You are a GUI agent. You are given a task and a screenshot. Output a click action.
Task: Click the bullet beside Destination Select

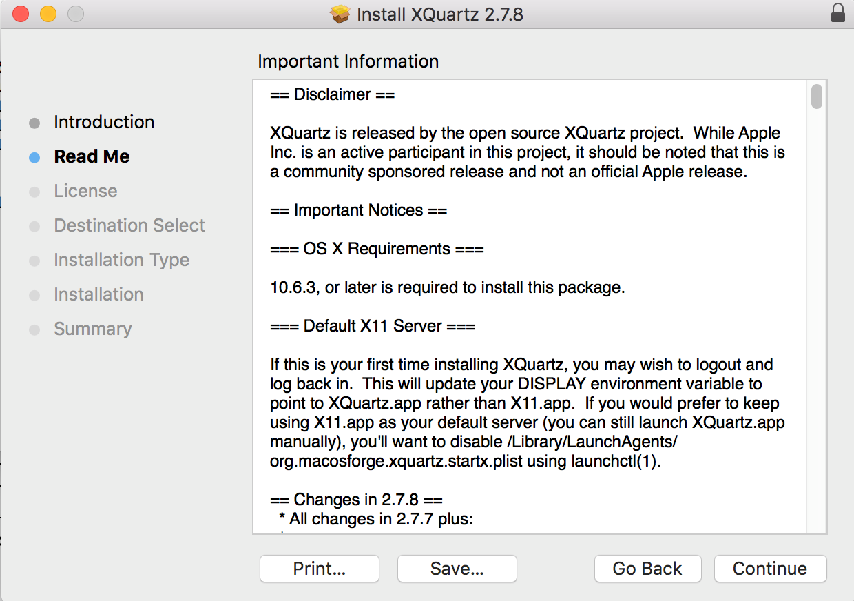34,227
